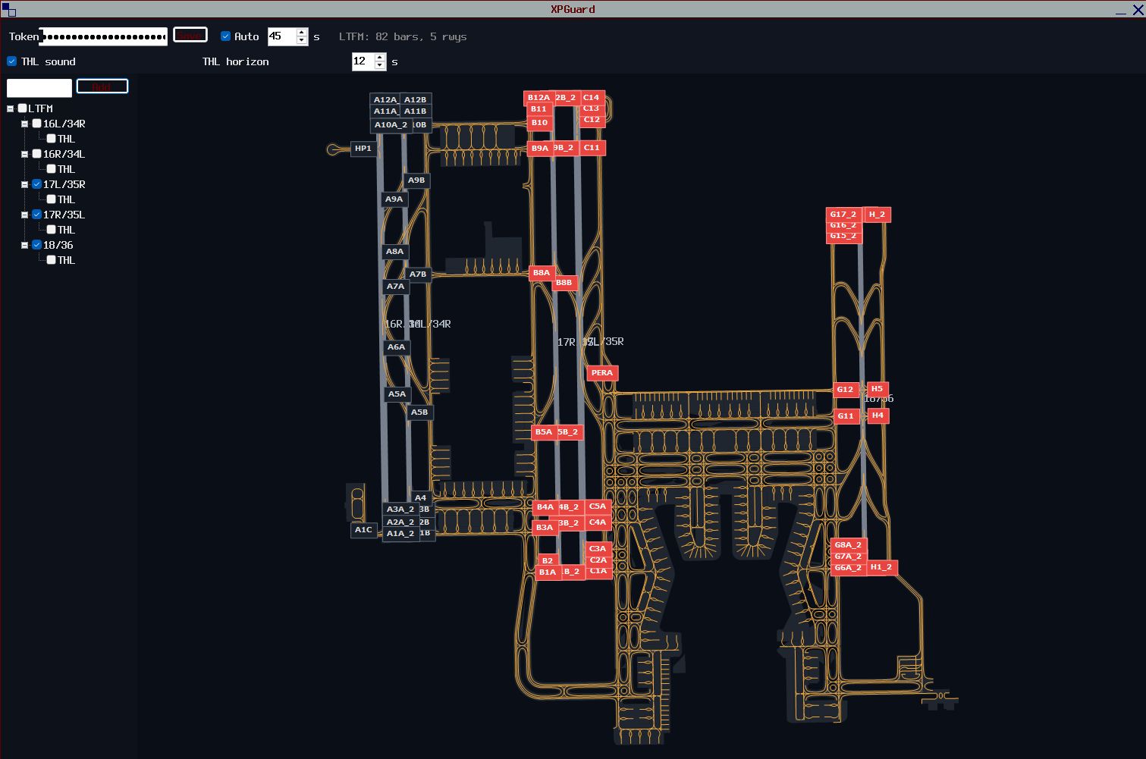Select the red H1_2 stop bar marker
The width and height of the screenshot is (1146, 759).
tap(881, 567)
